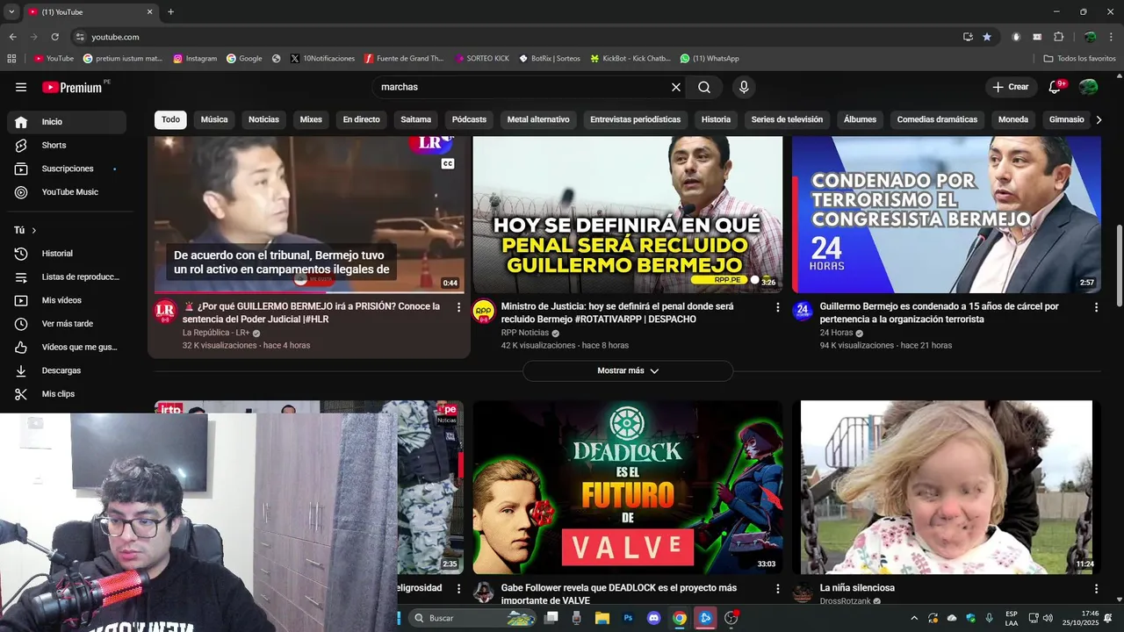Open Listas de reproducción entry
1124x632 pixels.
[x=67, y=276]
